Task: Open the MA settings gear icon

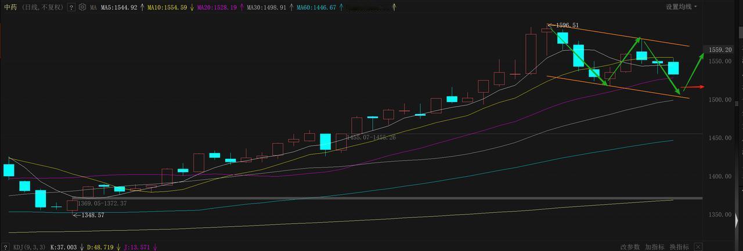Action: [x=82, y=8]
